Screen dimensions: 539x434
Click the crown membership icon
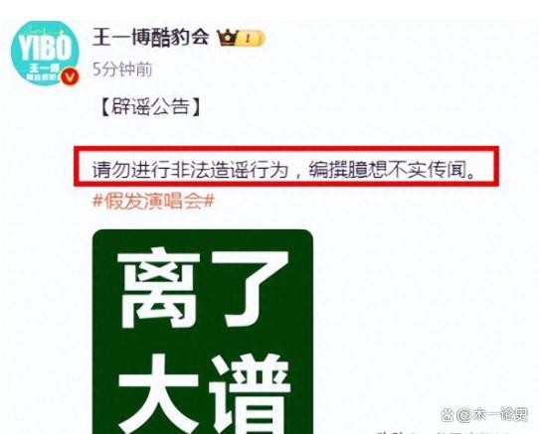coord(227,38)
